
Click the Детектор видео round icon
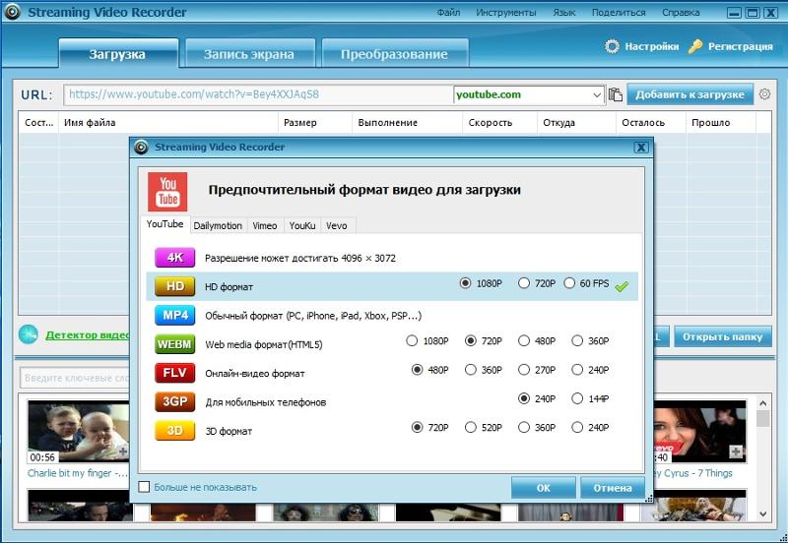(x=29, y=334)
